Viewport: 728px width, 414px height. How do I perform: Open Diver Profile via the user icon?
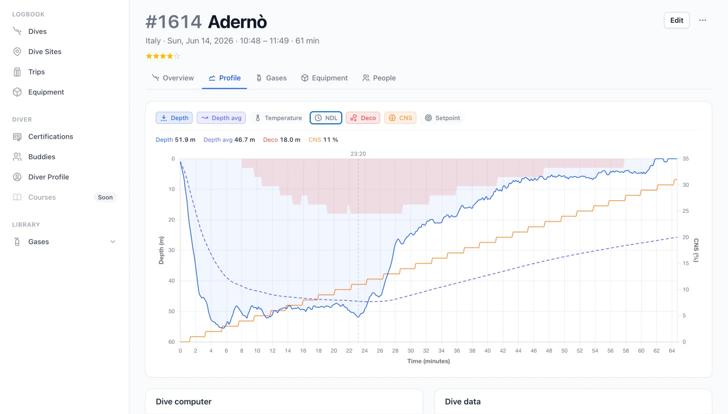click(x=17, y=177)
